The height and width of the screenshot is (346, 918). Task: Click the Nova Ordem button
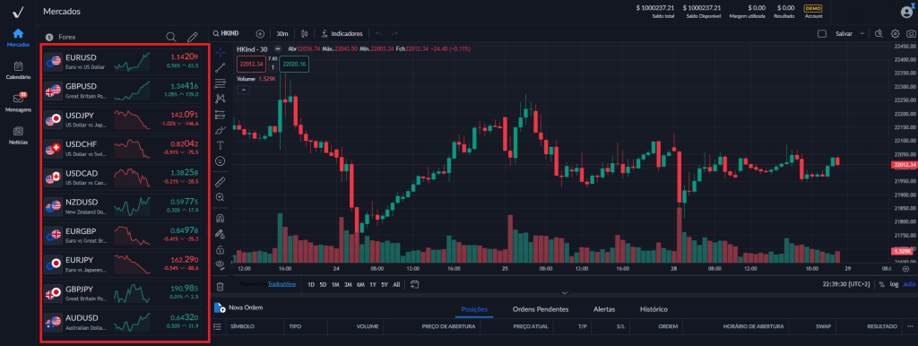(x=238, y=307)
